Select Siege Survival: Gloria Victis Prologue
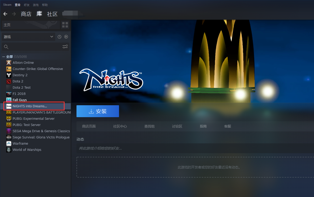Screen dimensions: 314x197 click(41, 137)
